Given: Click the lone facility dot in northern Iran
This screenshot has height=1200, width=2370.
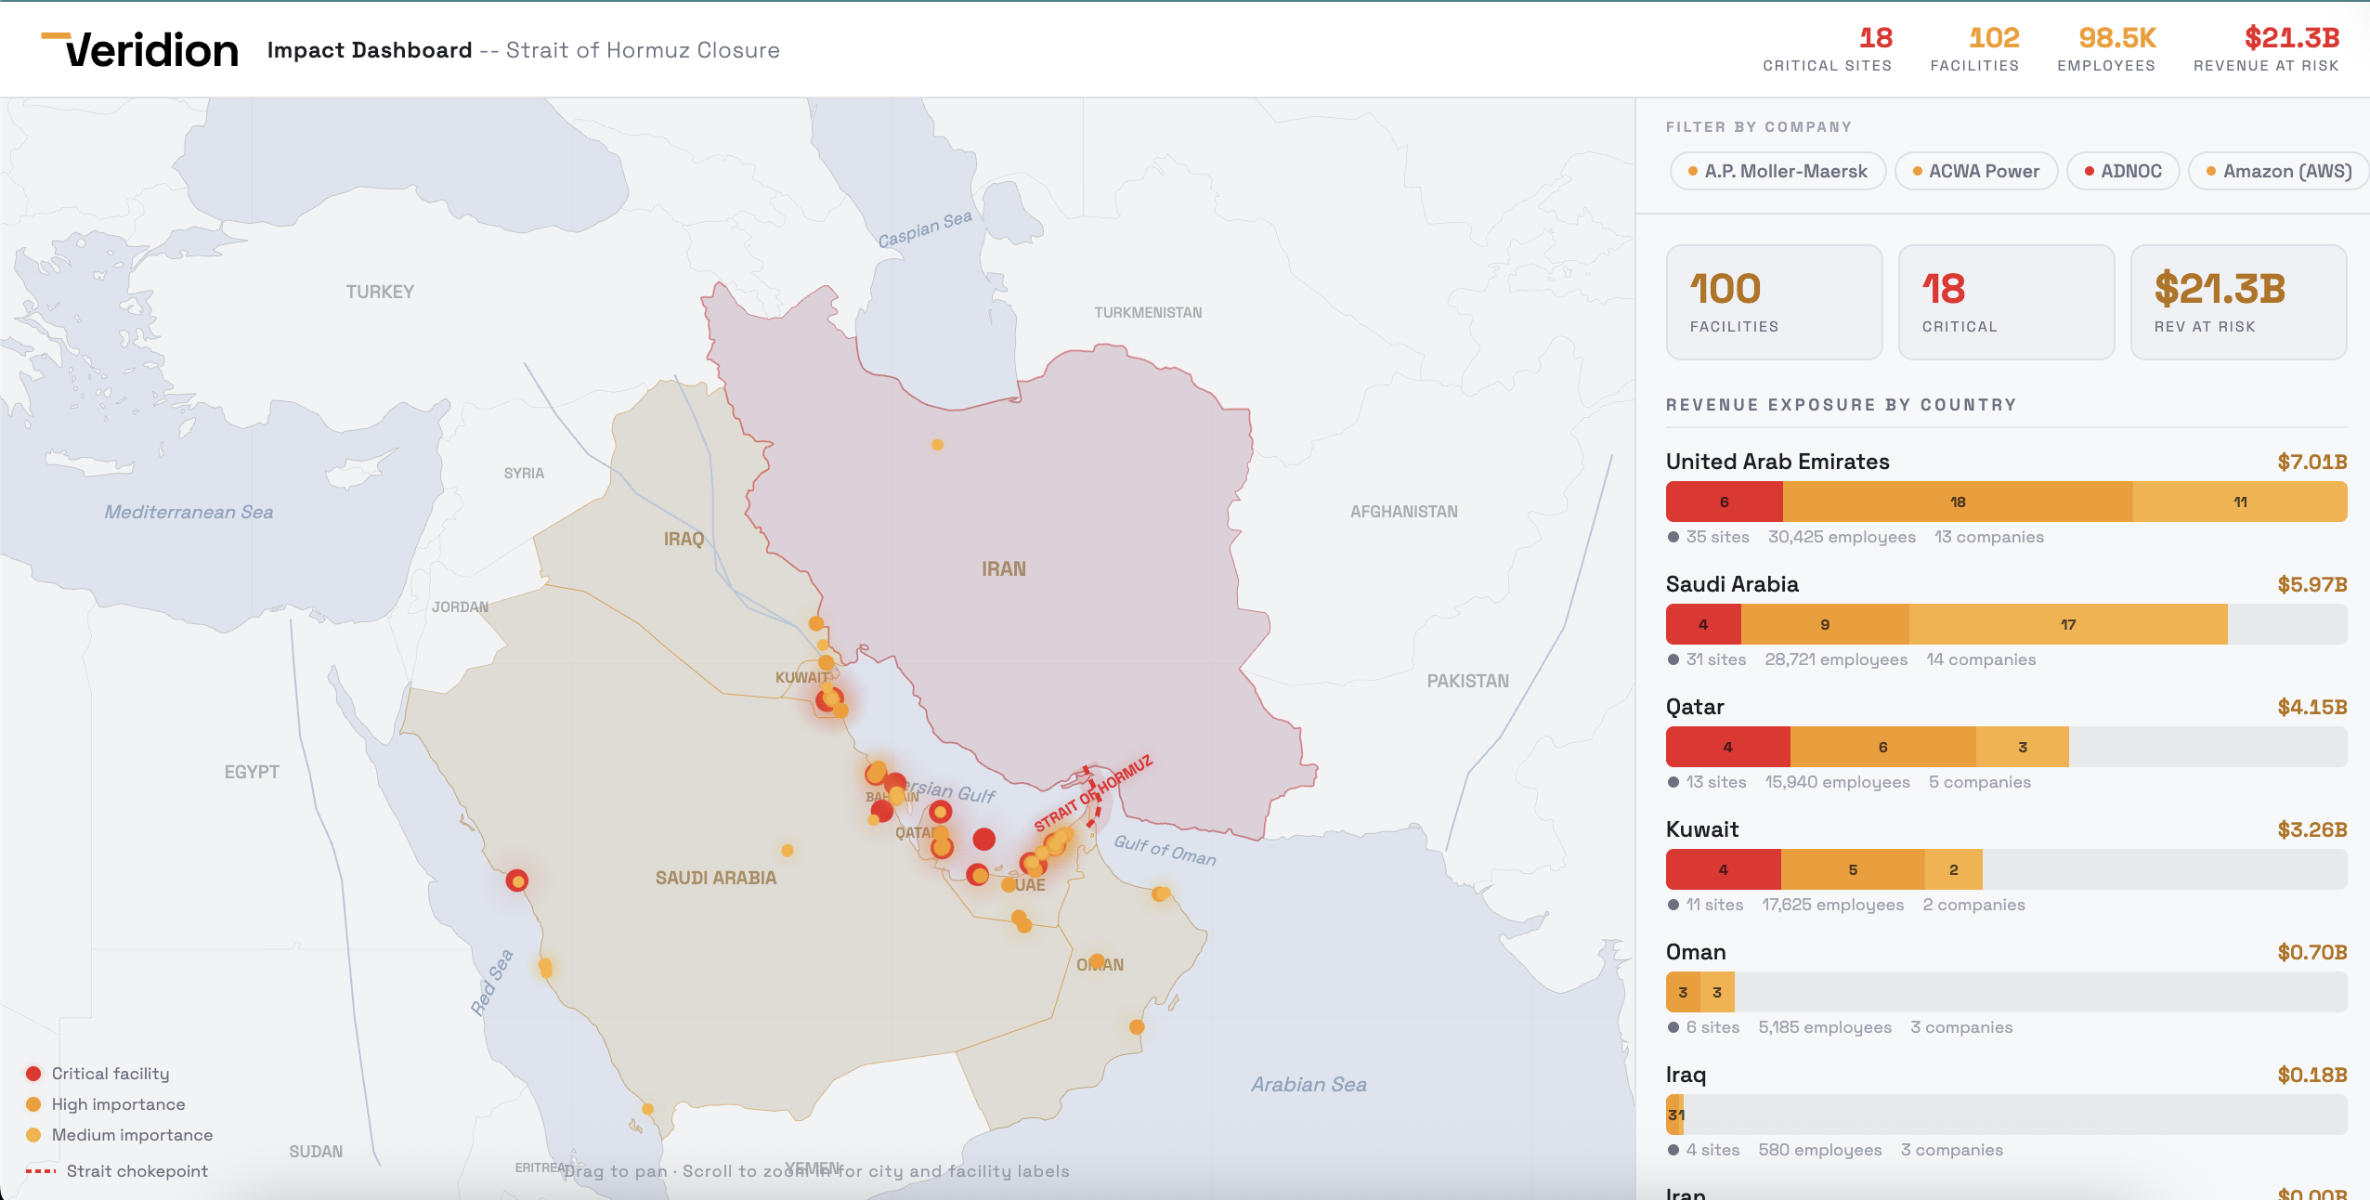Looking at the screenshot, I should [x=936, y=444].
